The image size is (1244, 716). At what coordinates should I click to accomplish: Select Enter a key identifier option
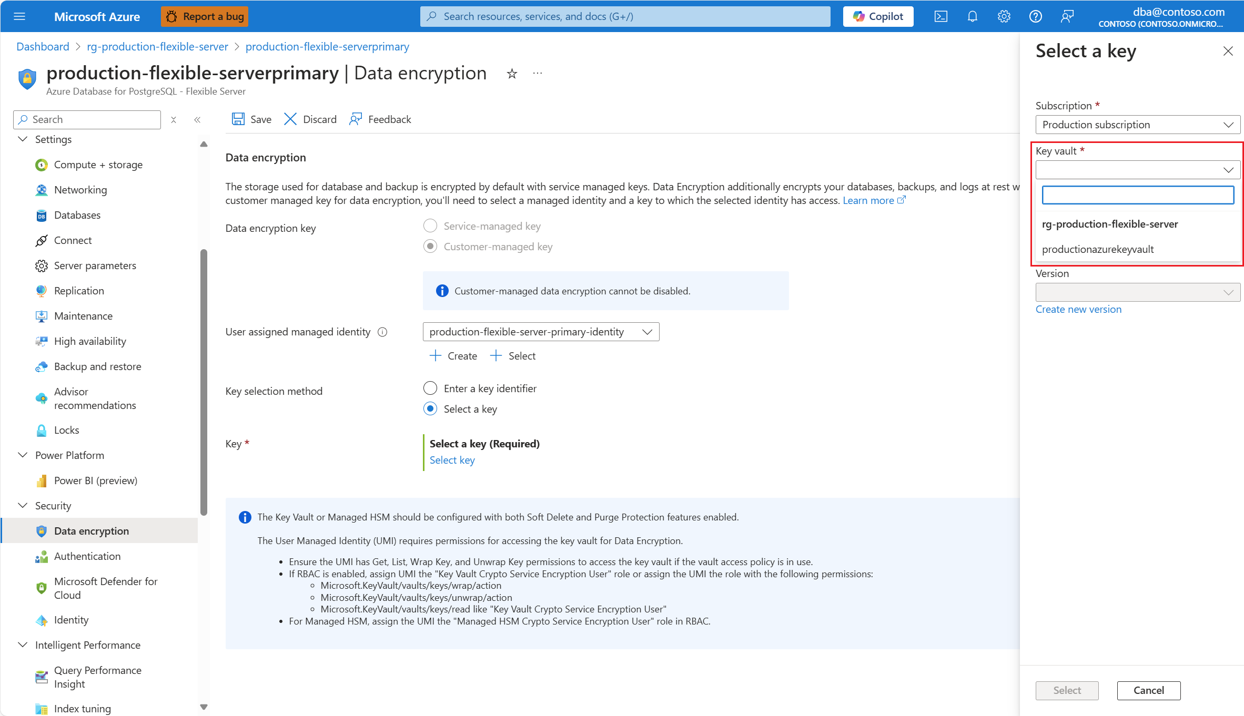[430, 388]
